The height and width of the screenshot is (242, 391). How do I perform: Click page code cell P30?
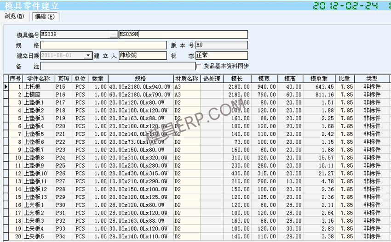tap(63, 205)
